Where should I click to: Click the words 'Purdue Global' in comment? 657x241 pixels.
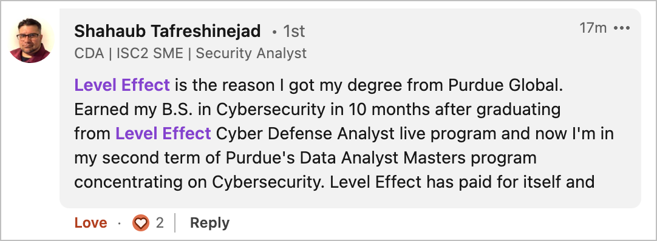click(503, 85)
